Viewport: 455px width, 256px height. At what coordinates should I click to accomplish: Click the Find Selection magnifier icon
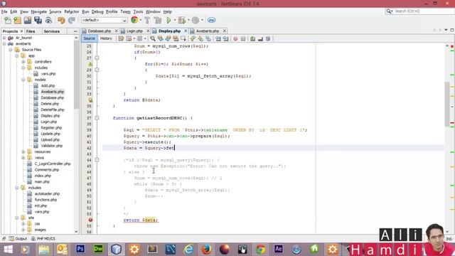(x=152, y=38)
